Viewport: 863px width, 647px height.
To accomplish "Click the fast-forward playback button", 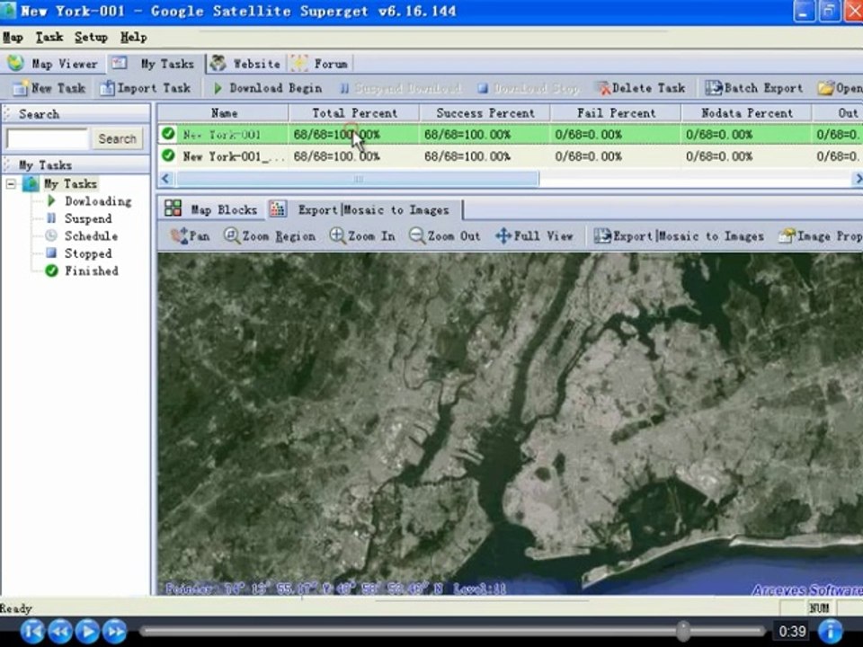I will 114,631.
